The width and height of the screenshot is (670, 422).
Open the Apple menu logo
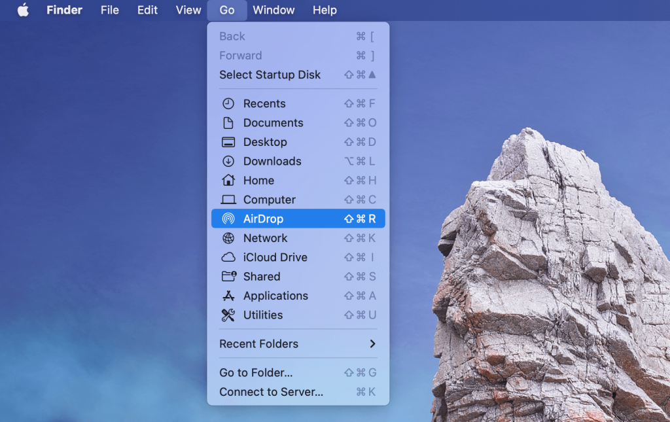click(x=23, y=10)
